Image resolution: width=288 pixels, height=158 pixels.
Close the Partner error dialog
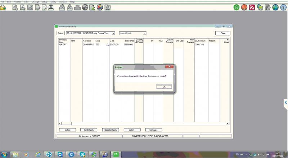(x=170, y=67)
